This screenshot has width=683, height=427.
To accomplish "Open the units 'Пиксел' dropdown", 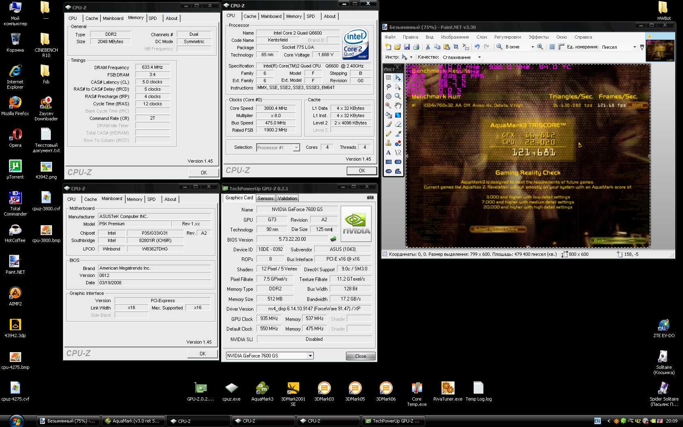I will coord(635,47).
